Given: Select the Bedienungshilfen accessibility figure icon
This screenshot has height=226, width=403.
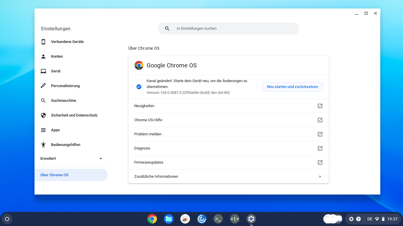Looking at the screenshot, I should click(x=43, y=145).
